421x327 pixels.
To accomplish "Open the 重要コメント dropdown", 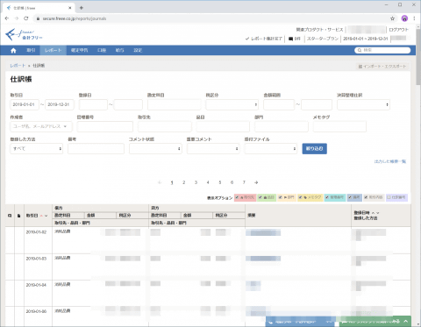I will coord(213,149).
